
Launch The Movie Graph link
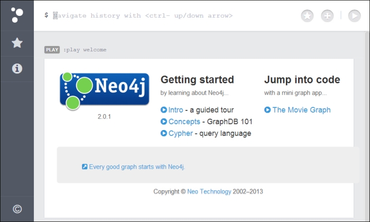point(302,110)
